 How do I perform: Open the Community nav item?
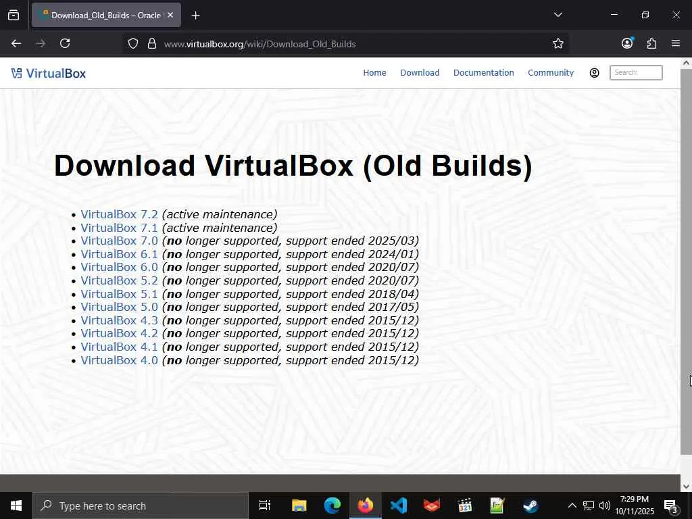coord(551,73)
